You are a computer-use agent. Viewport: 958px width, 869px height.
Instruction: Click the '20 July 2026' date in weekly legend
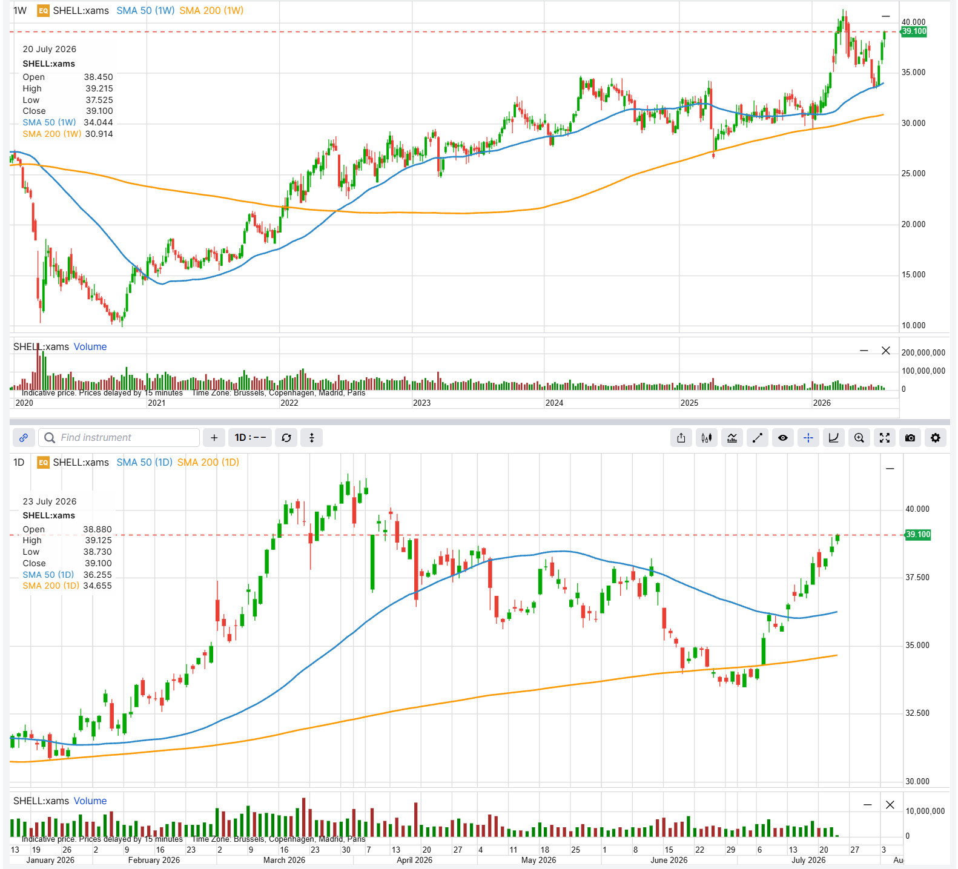tap(50, 49)
